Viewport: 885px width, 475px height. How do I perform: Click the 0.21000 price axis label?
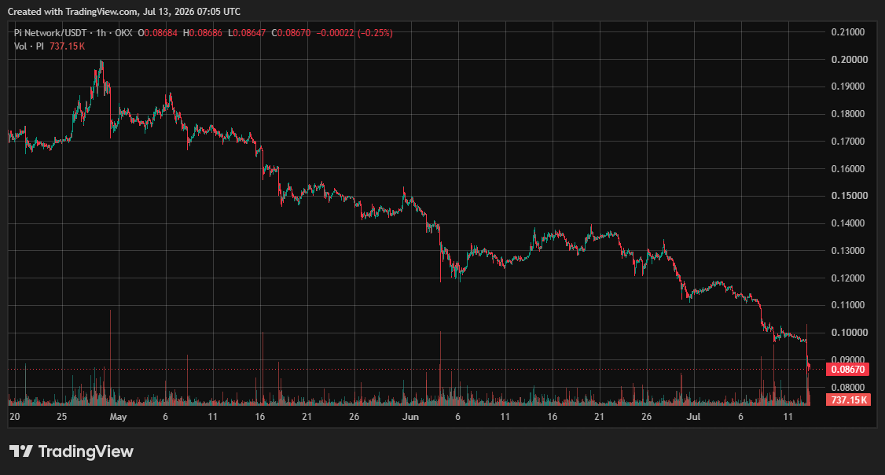click(848, 32)
